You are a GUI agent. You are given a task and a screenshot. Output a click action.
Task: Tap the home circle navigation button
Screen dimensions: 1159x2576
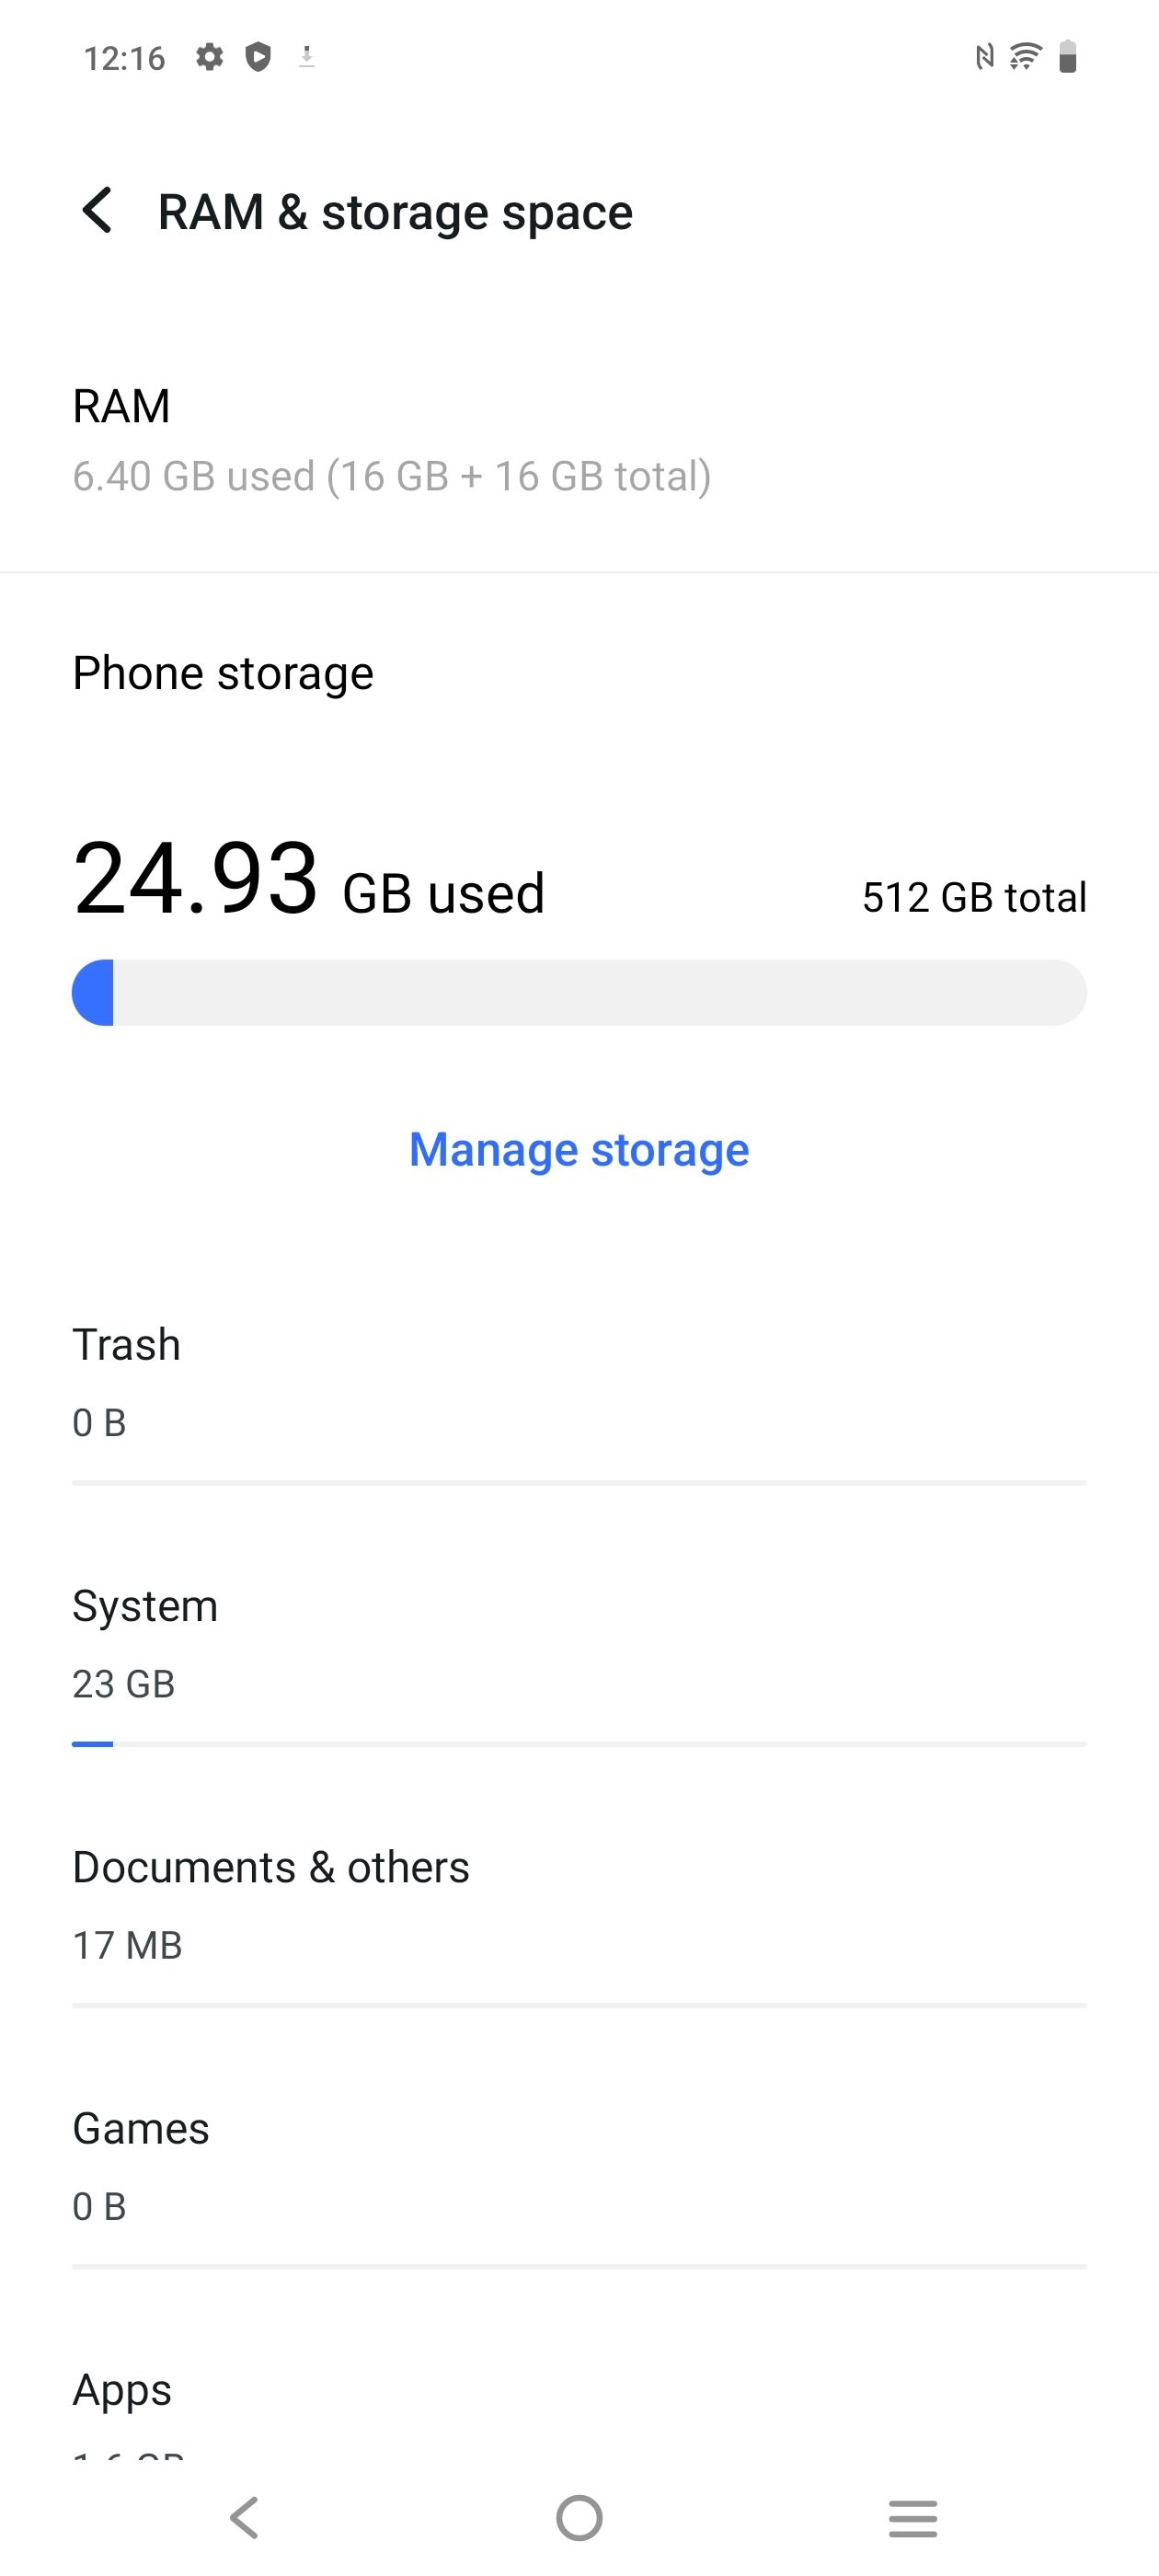click(x=579, y=2518)
